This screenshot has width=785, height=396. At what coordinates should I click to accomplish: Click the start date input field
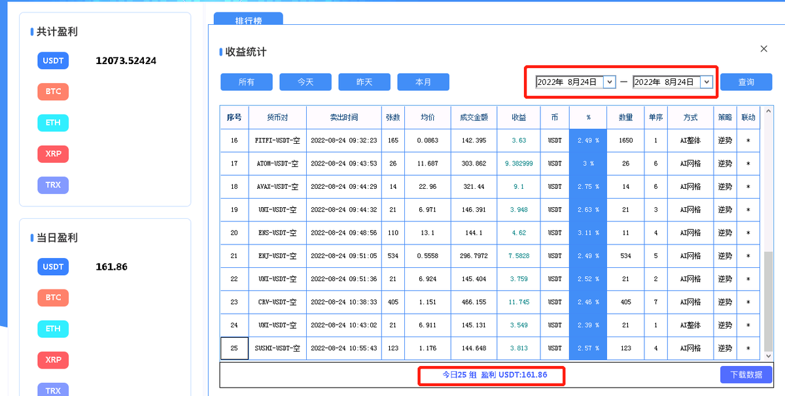570,82
